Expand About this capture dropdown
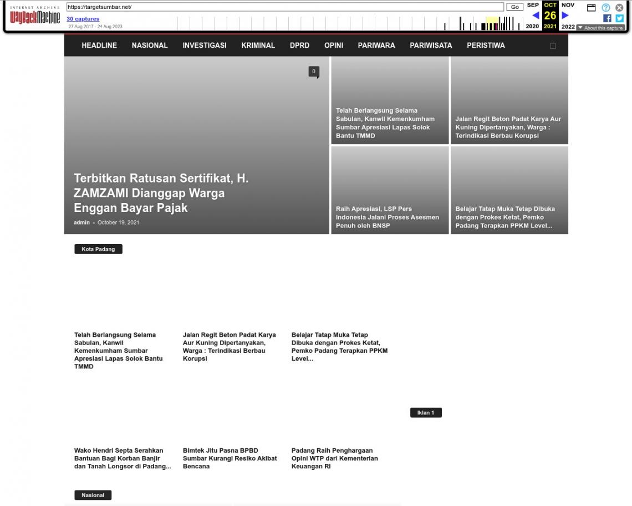The width and height of the screenshot is (632, 506). pos(600,28)
